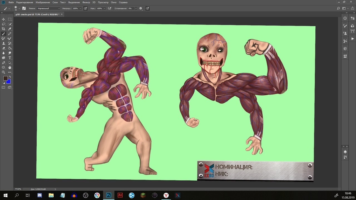Select the Mixer Brush tool

(10, 39)
